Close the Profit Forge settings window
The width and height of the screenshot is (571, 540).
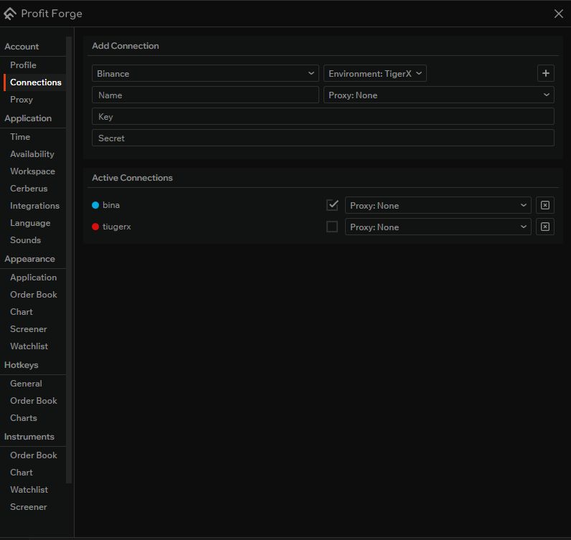pyautogui.click(x=558, y=14)
